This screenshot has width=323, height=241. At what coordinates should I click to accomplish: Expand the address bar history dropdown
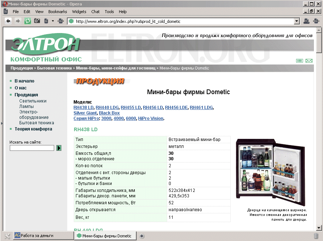click(296, 21)
